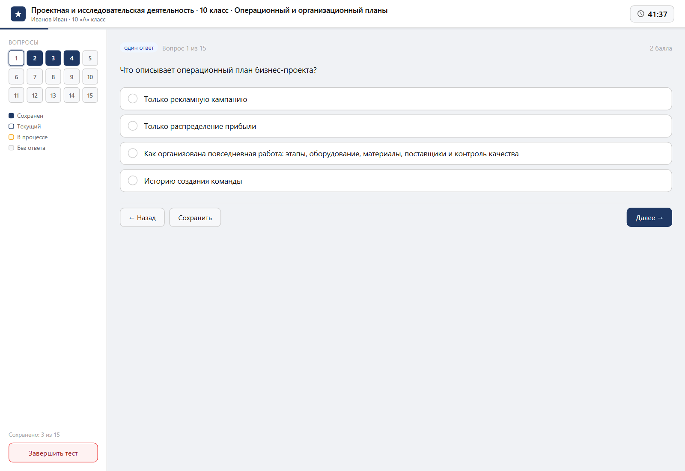Click the 'Текущий' legend entry
The image size is (685, 471).
click(x=25, y=126)
